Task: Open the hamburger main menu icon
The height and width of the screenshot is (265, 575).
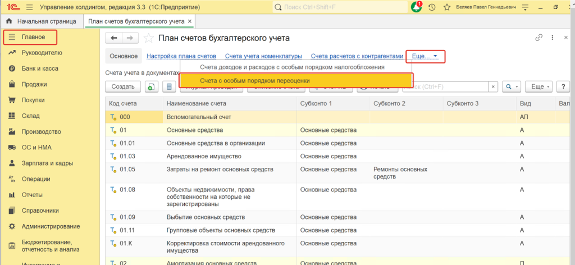Action: click(29, 7)
